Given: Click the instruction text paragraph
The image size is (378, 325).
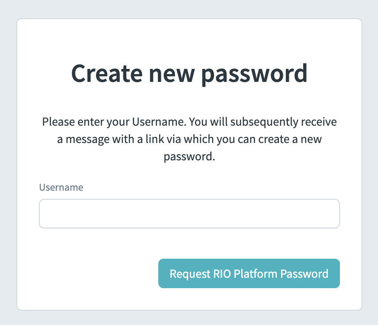Looking at the screenshot, I should point(189,139).
